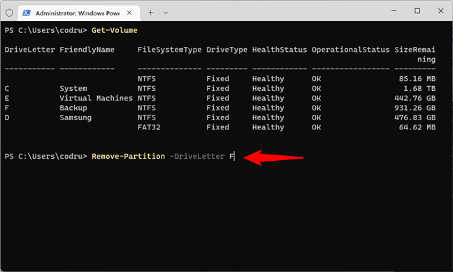This screenshot has width=453, height=272.
Task: Click the OperationalStatus column header
Action: pyautogui.click(x=351, y=50)
